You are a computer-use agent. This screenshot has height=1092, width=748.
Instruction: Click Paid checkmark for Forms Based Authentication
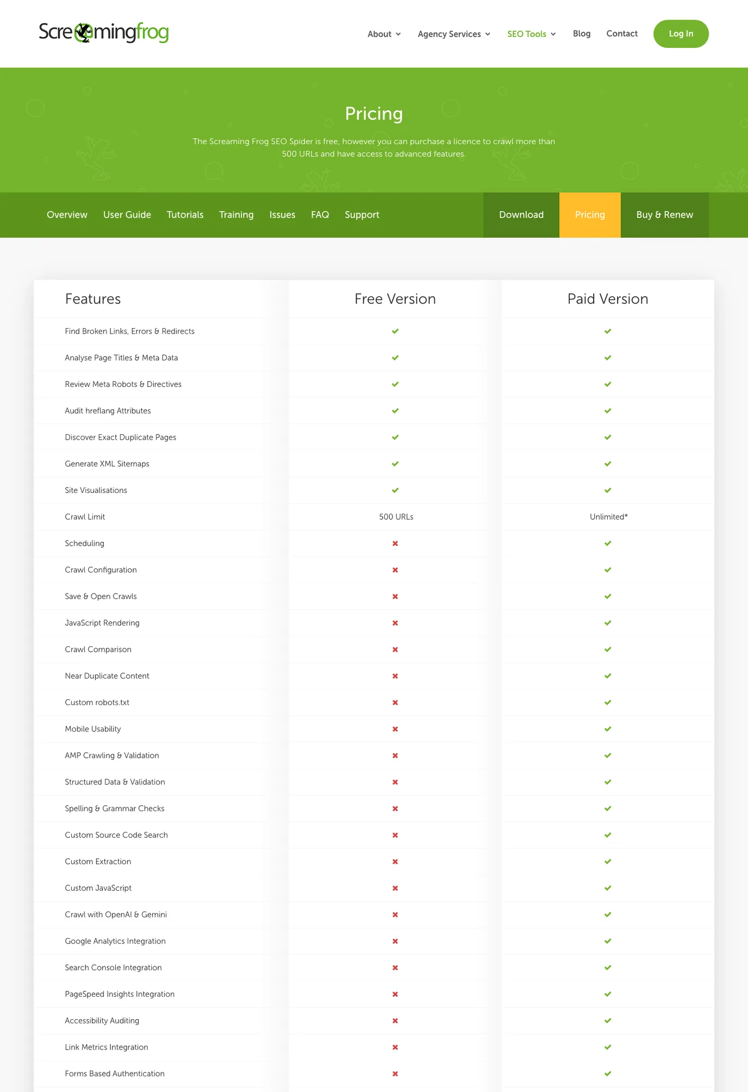point(608,1074)
